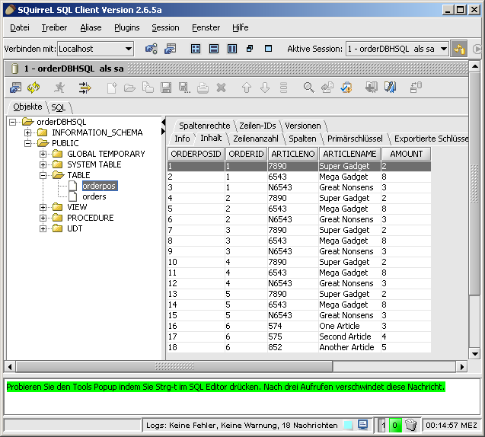
Task: Open the log viewer icon in status bar
Action: click(363, 424)
